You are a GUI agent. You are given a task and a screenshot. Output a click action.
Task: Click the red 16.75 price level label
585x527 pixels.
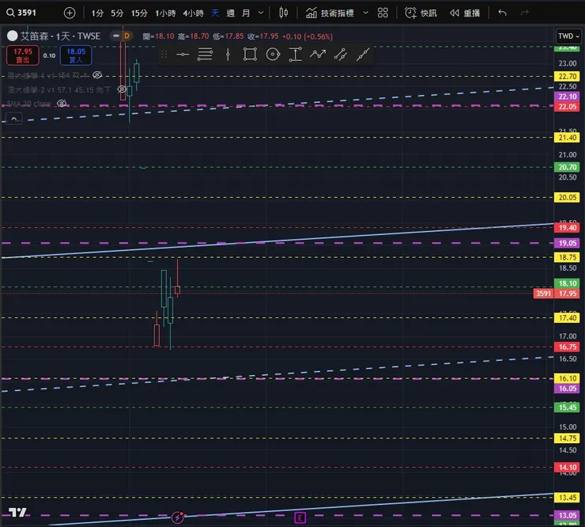click(568, 347)
